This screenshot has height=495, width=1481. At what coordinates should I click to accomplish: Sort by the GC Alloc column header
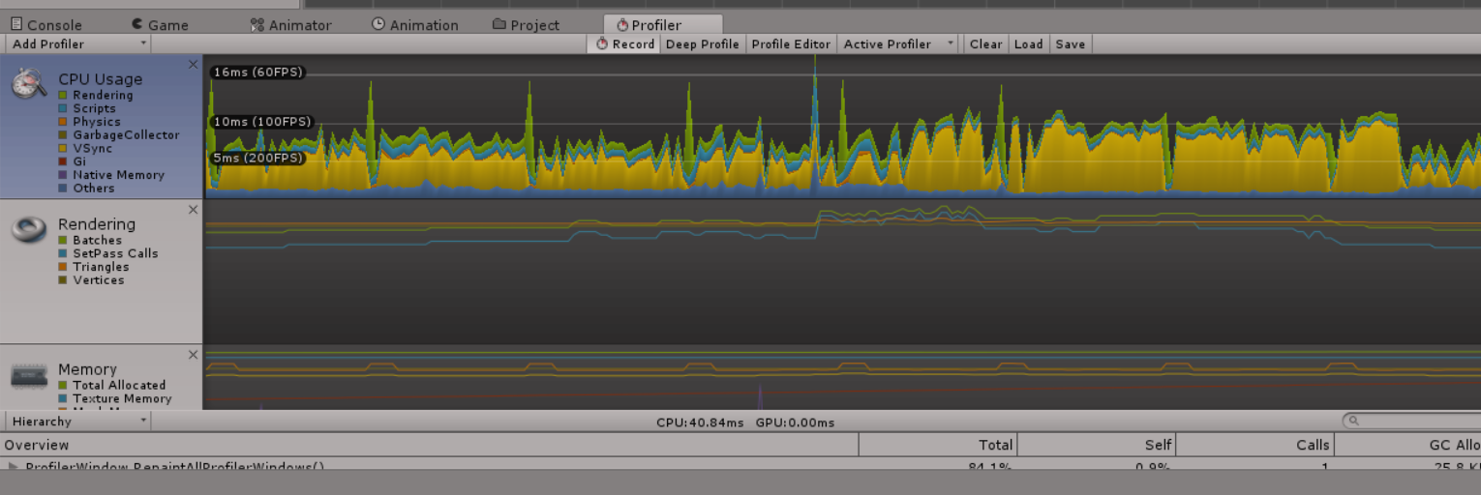click(x=1408, y=445)
